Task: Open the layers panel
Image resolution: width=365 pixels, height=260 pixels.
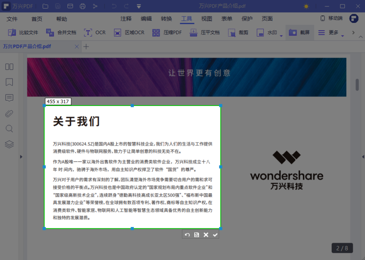Action: click(x=9, y=144)
